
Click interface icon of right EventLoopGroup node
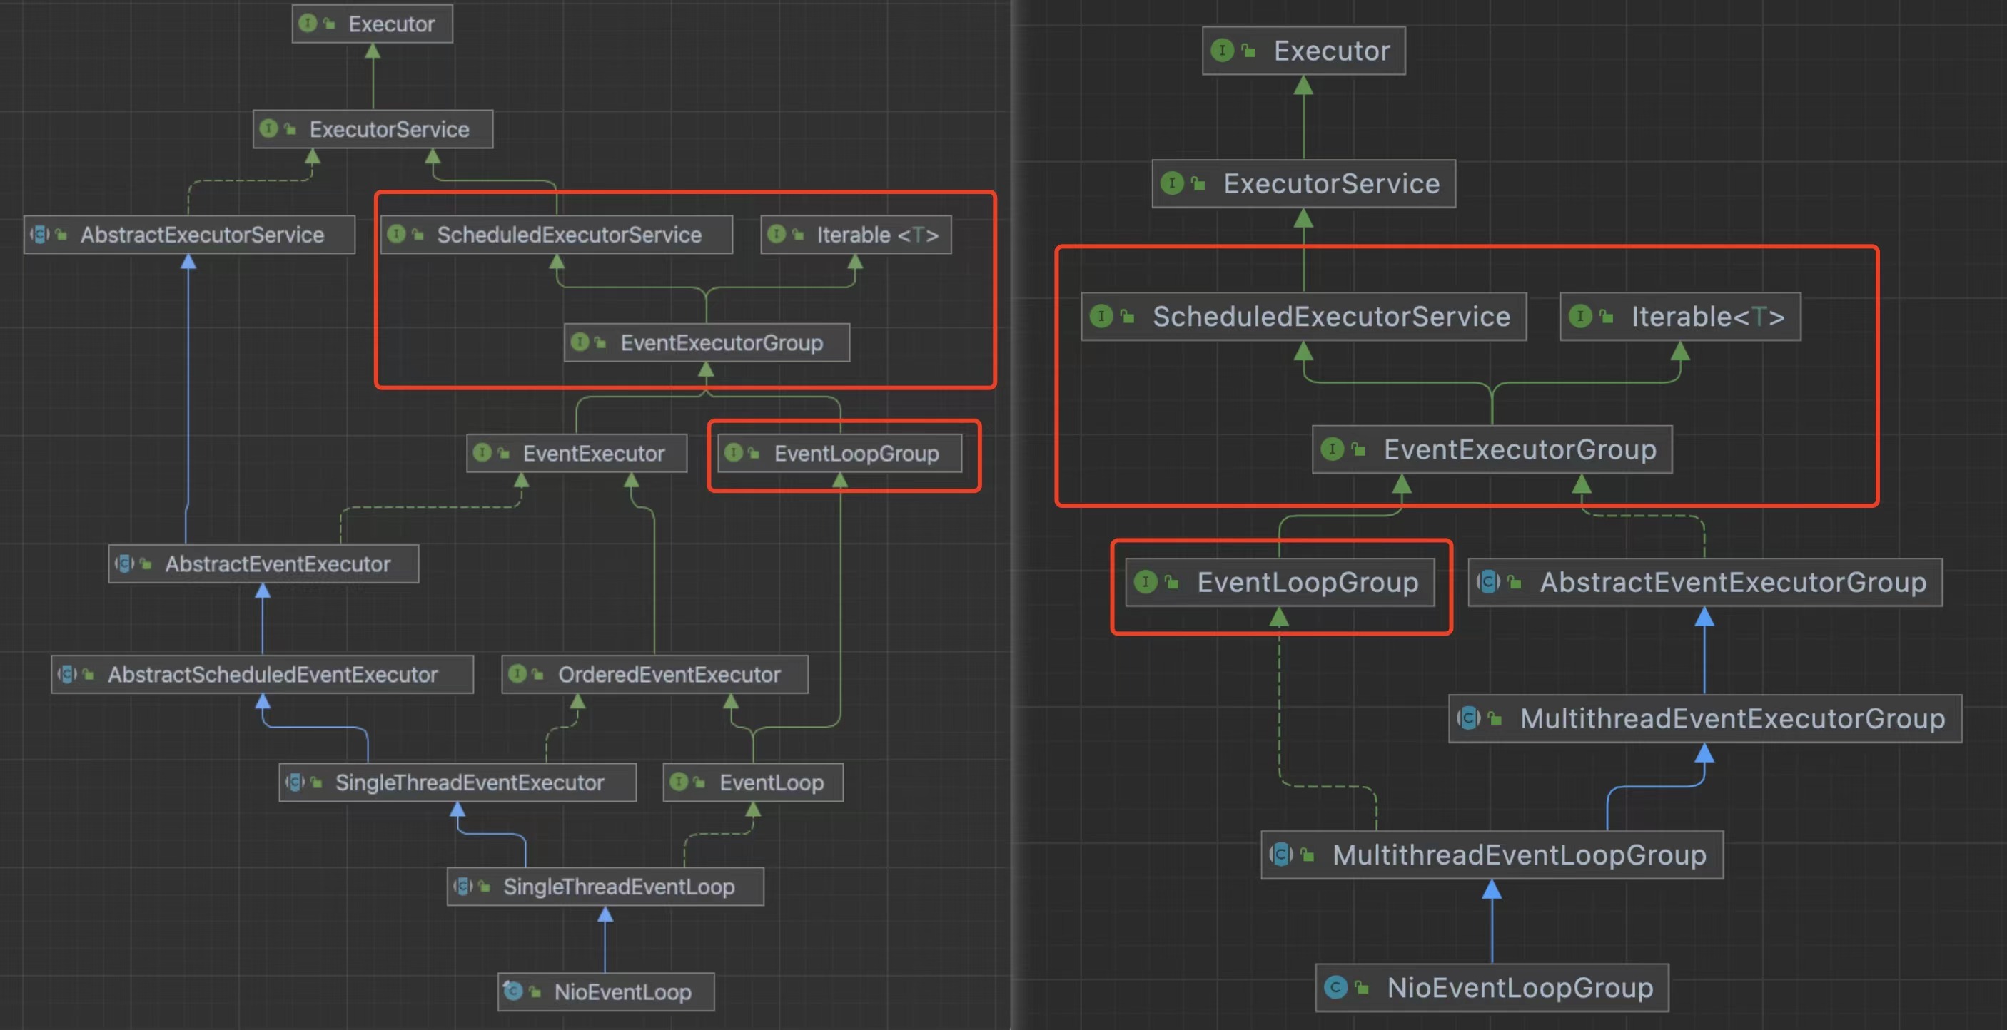(1146, 581)
